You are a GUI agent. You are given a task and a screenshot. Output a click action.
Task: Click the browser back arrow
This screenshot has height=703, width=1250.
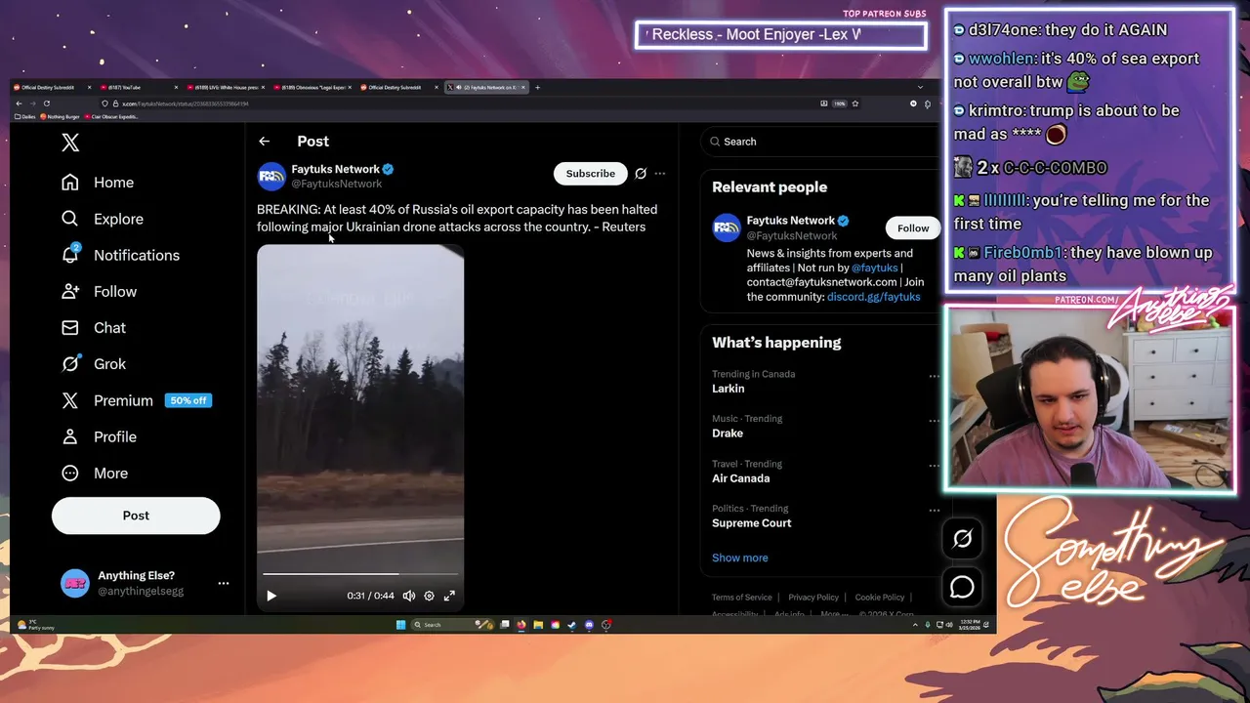click(x=19, y=103)
